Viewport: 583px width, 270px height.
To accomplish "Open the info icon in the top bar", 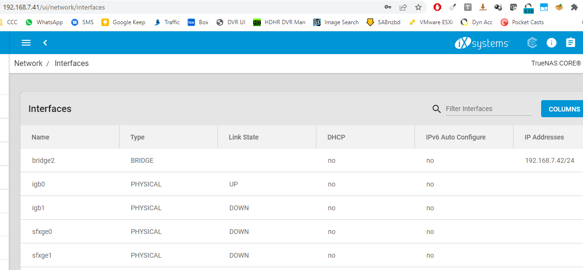I will (x=552, y=43).
